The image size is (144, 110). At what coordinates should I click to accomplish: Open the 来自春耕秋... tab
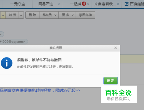click(105, 4)
